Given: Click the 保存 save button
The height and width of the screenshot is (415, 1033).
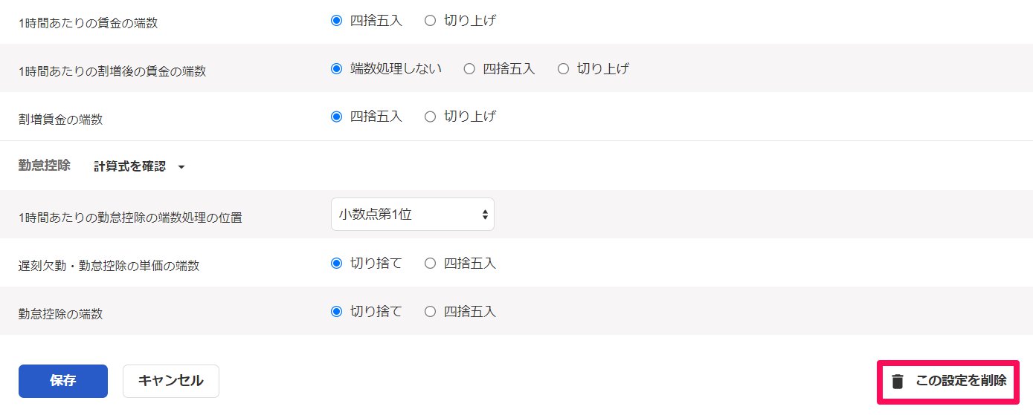Looking at the screenshot, I should 63,381.
